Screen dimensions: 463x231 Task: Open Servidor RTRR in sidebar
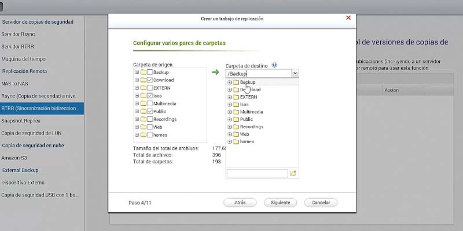click(18, 47)
